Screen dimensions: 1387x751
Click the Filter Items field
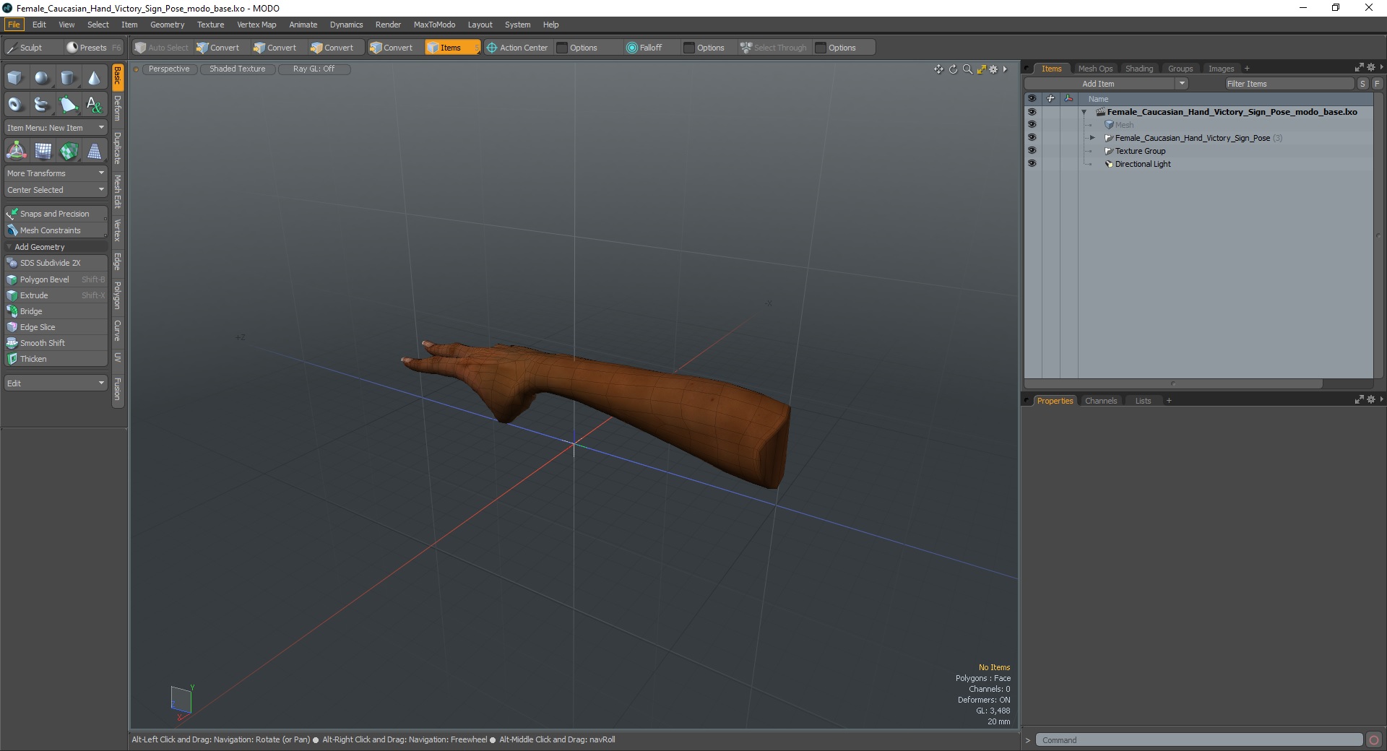(1289, 84)
